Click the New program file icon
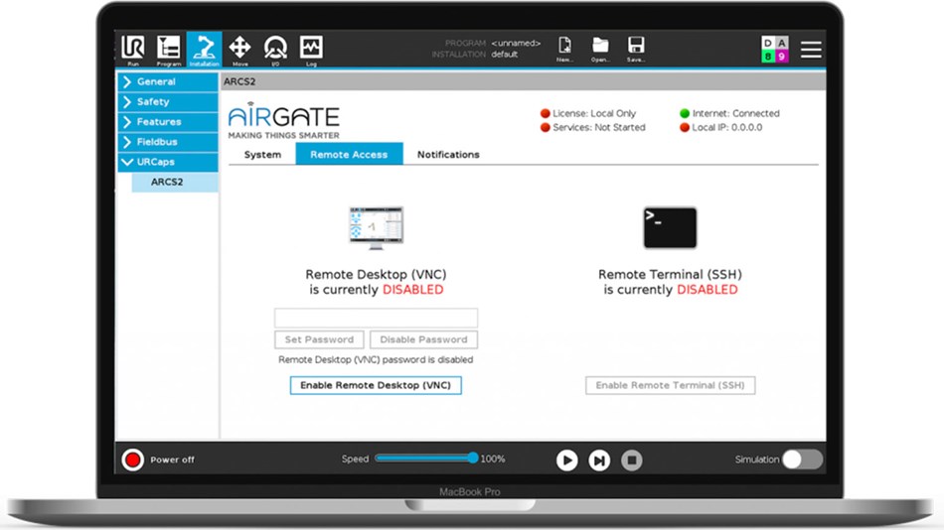The height and width of the screenshot is (530, 944). (564, 49)
